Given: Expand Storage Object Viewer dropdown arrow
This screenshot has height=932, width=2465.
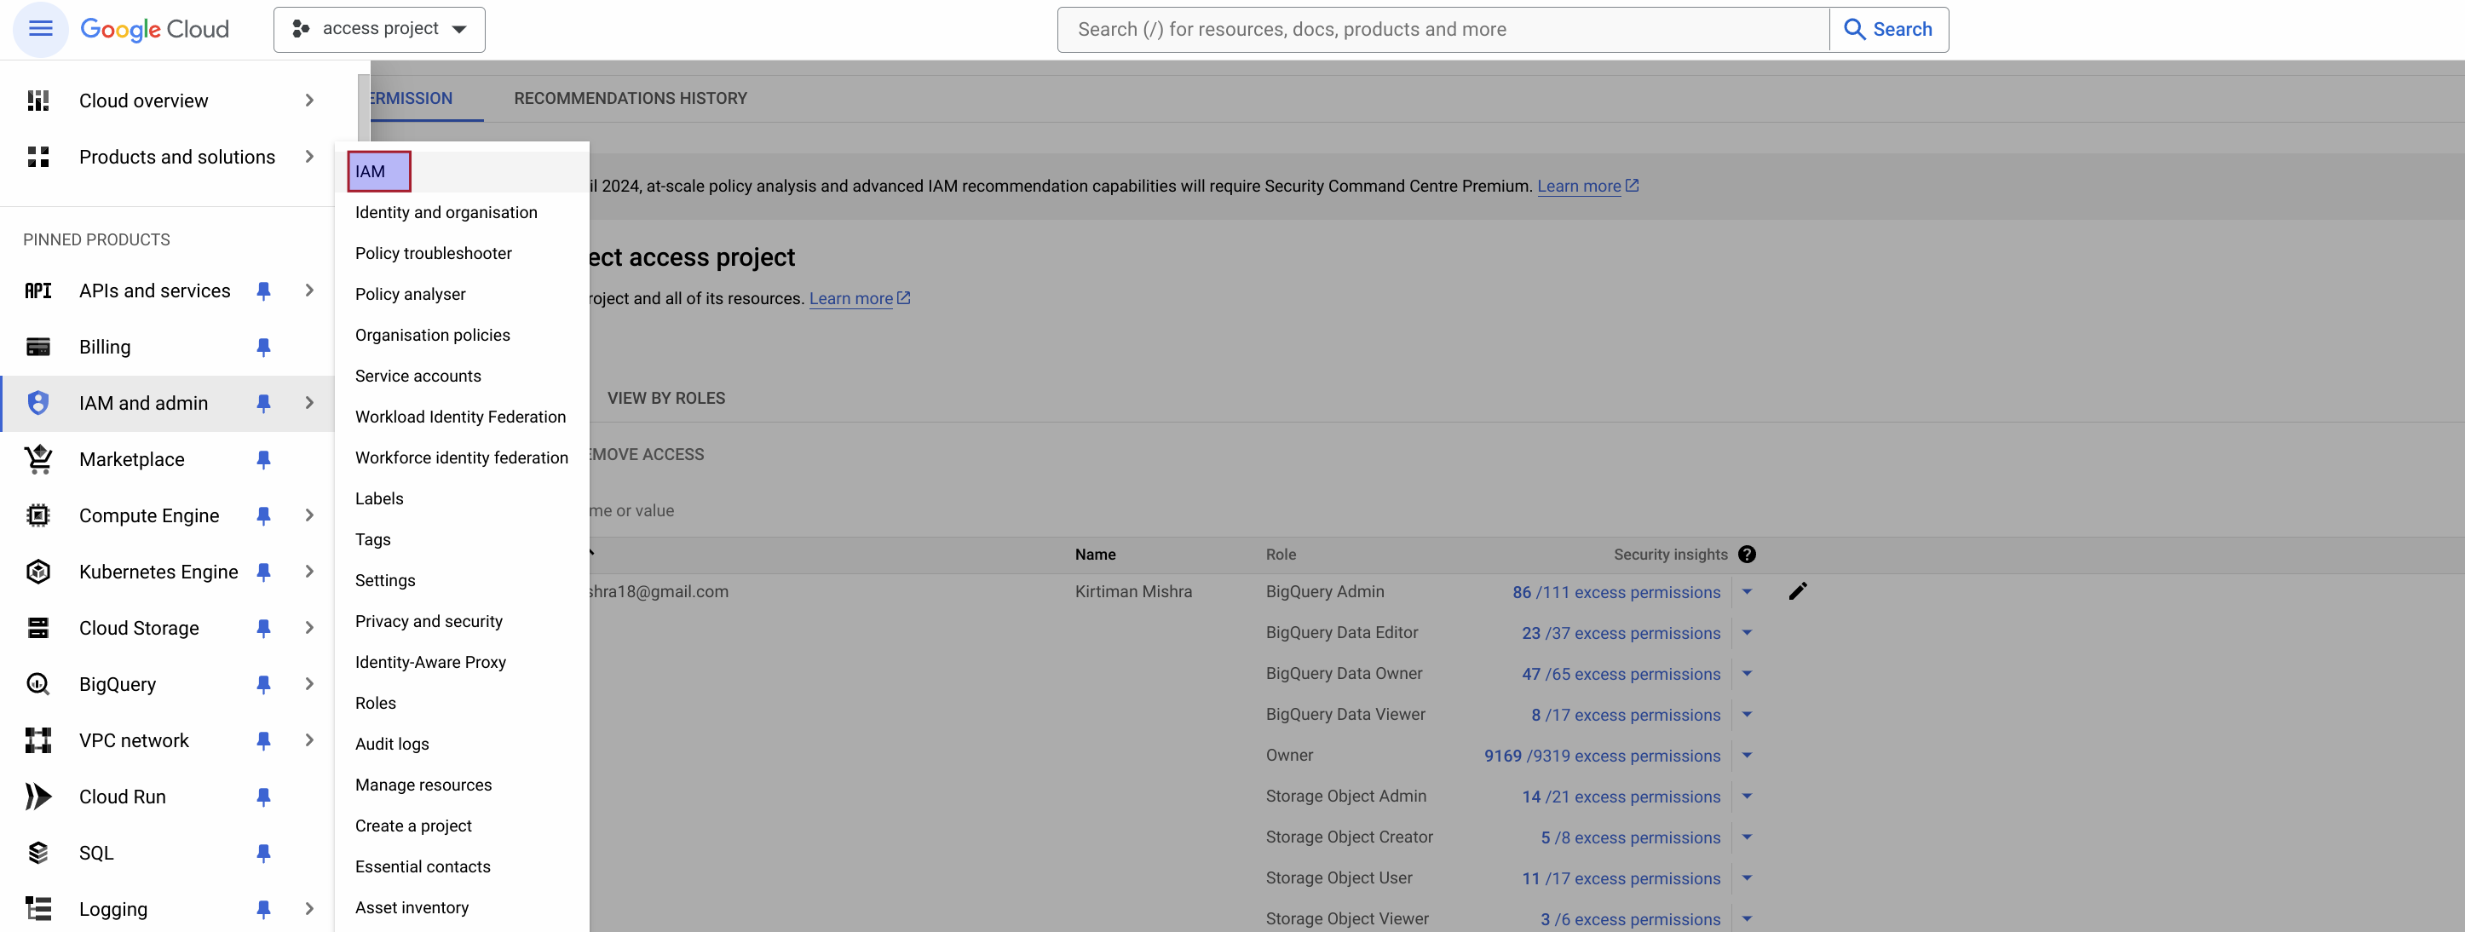Looking at the screenshot, I should (x=1747, y=919).
